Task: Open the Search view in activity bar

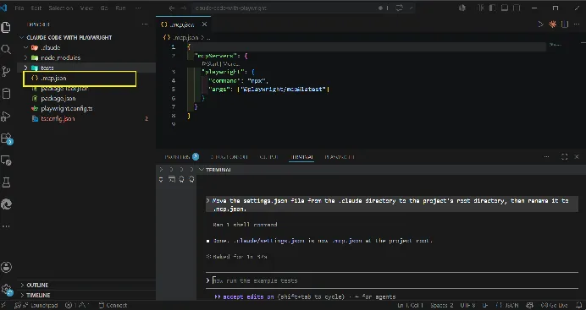Action: [x=6, y=49]
